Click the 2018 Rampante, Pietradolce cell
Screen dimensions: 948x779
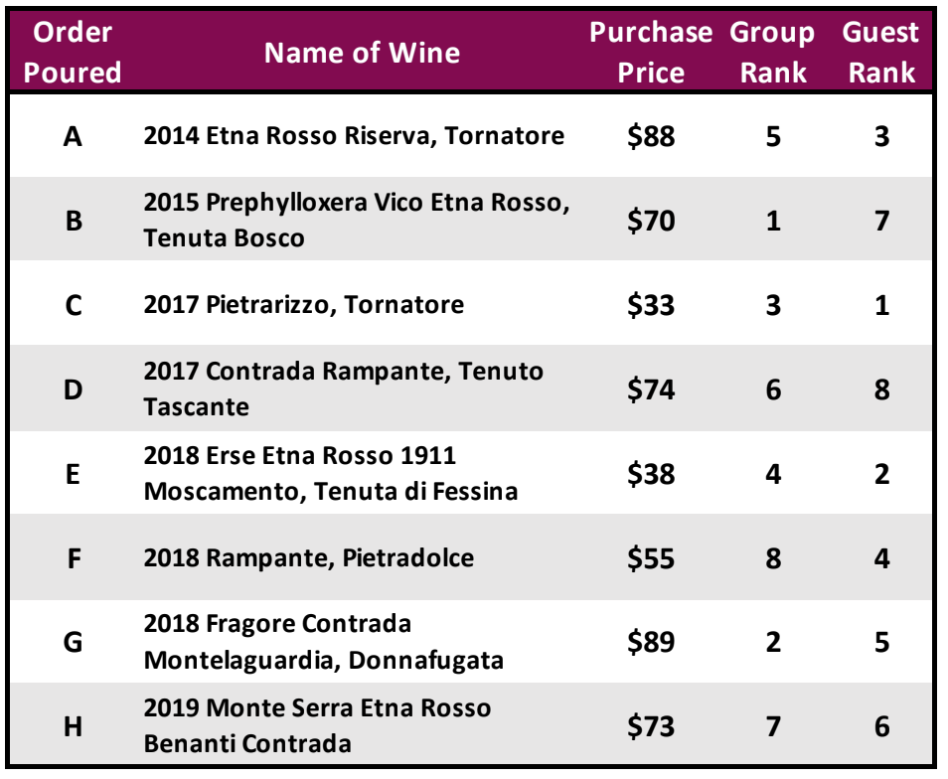click(309, 557)
